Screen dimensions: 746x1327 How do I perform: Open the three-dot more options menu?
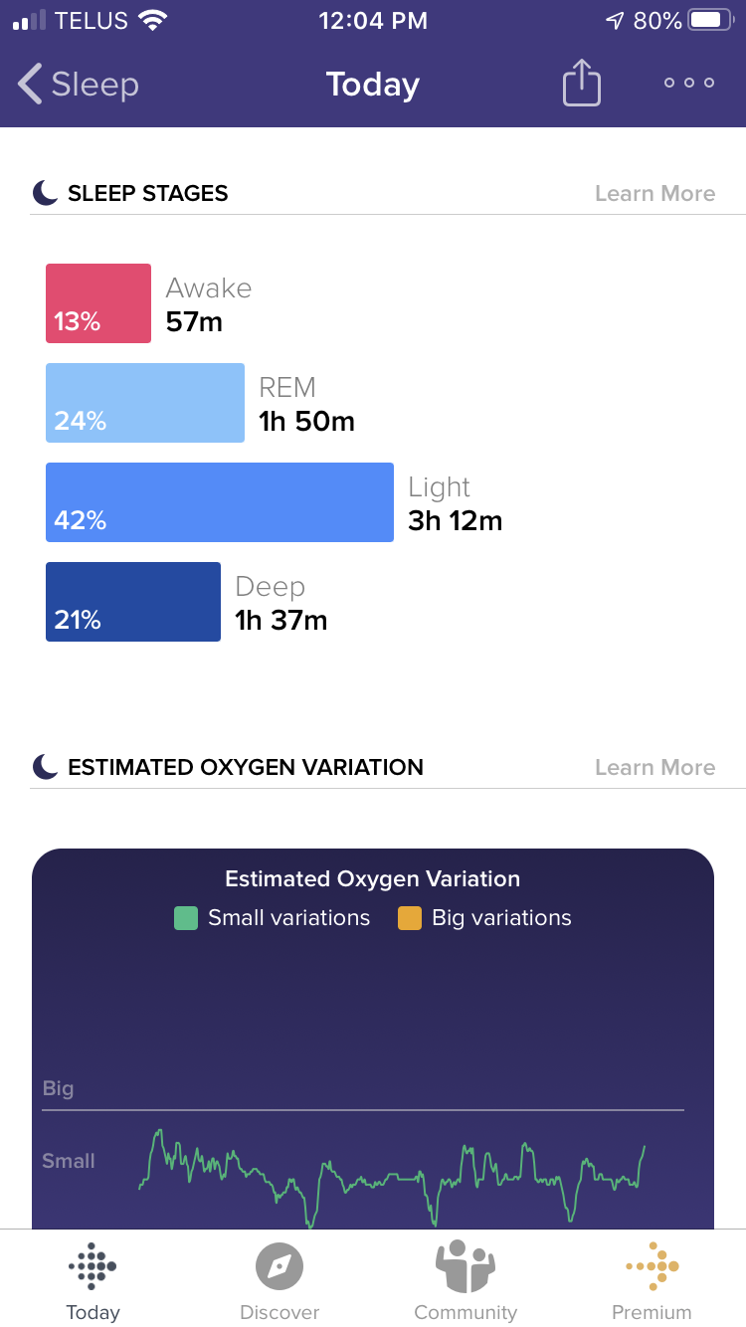click(x=689, y=84)
